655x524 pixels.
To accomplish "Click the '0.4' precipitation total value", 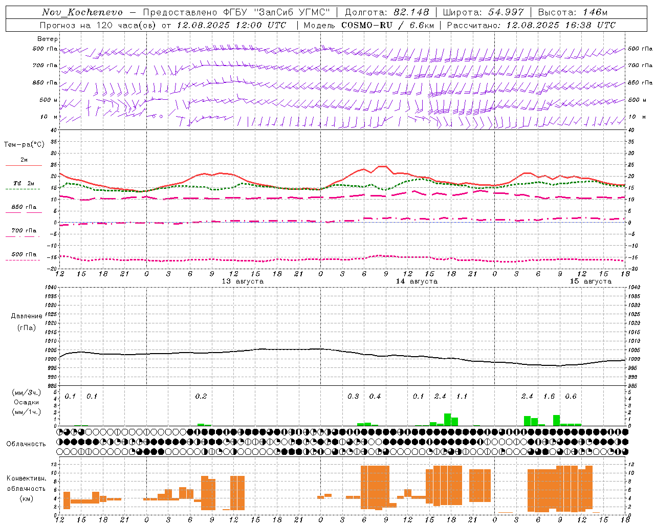I will pos(375,397).
